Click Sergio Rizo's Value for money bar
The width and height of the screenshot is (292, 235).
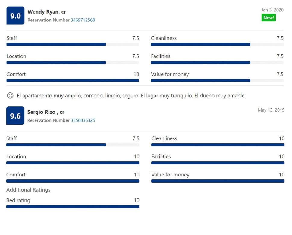(218, 181)
